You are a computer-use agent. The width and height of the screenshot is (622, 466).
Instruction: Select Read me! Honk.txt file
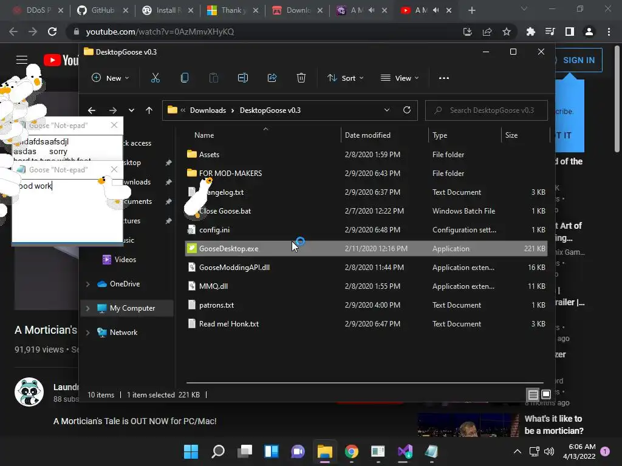coord(366,324)
